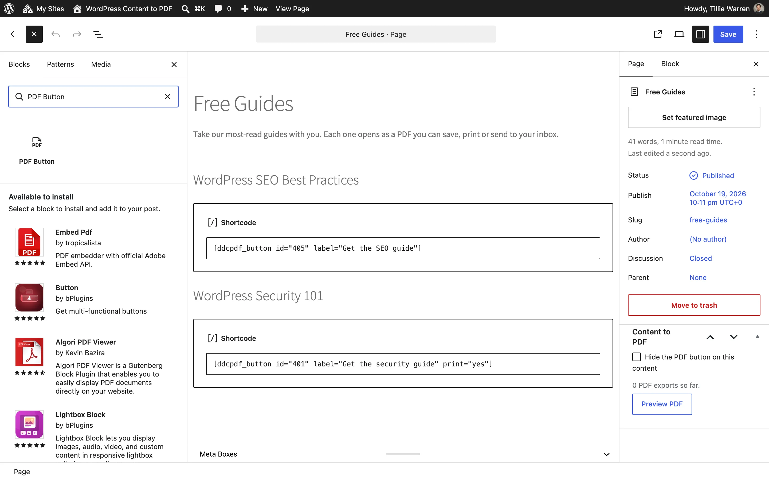The width and height of the screenshot is (769, 480).
Task: Edit the free-guides slug
Action: tap(708, 220)
